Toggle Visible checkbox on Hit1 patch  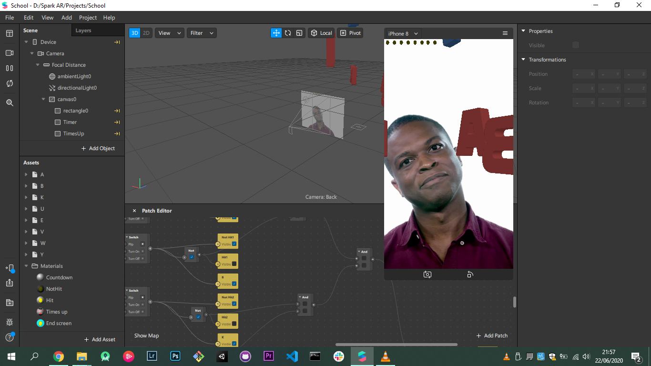pyautogui.click(x=234, y=264)
